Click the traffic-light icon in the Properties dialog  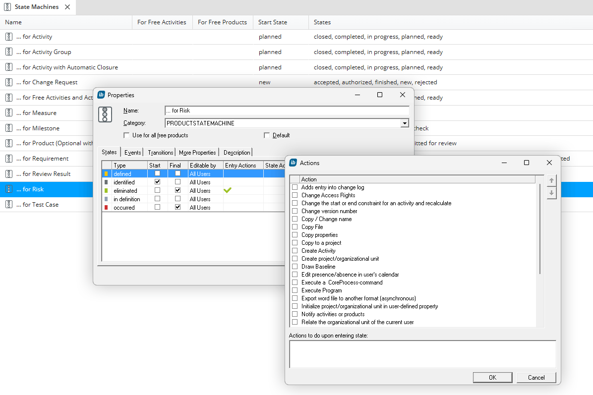click(105, 114)
